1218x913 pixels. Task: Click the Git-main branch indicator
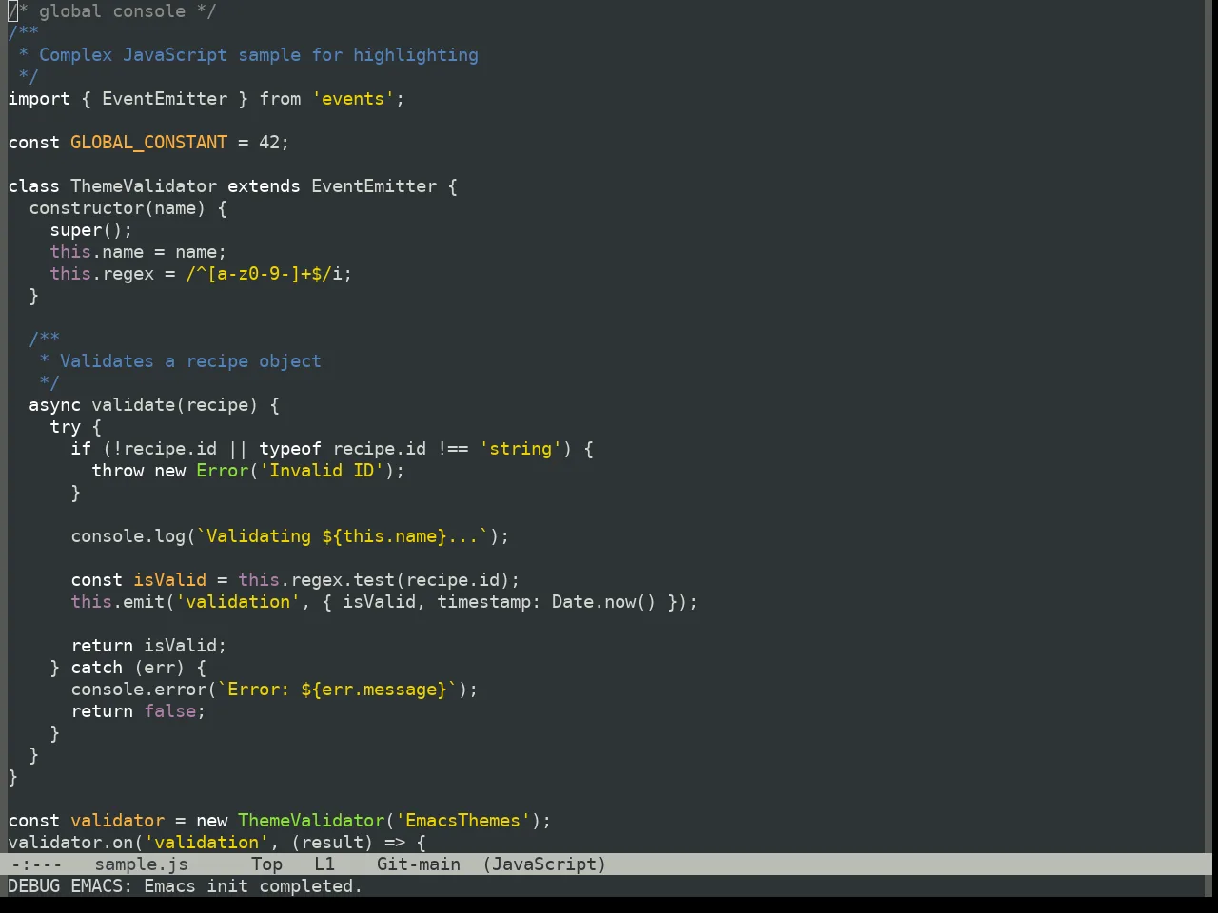[x=418, y=864]
